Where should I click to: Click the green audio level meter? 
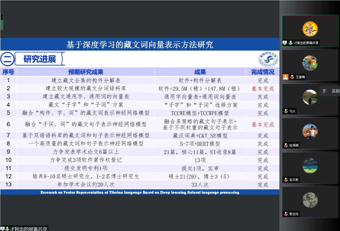point(2,22)
